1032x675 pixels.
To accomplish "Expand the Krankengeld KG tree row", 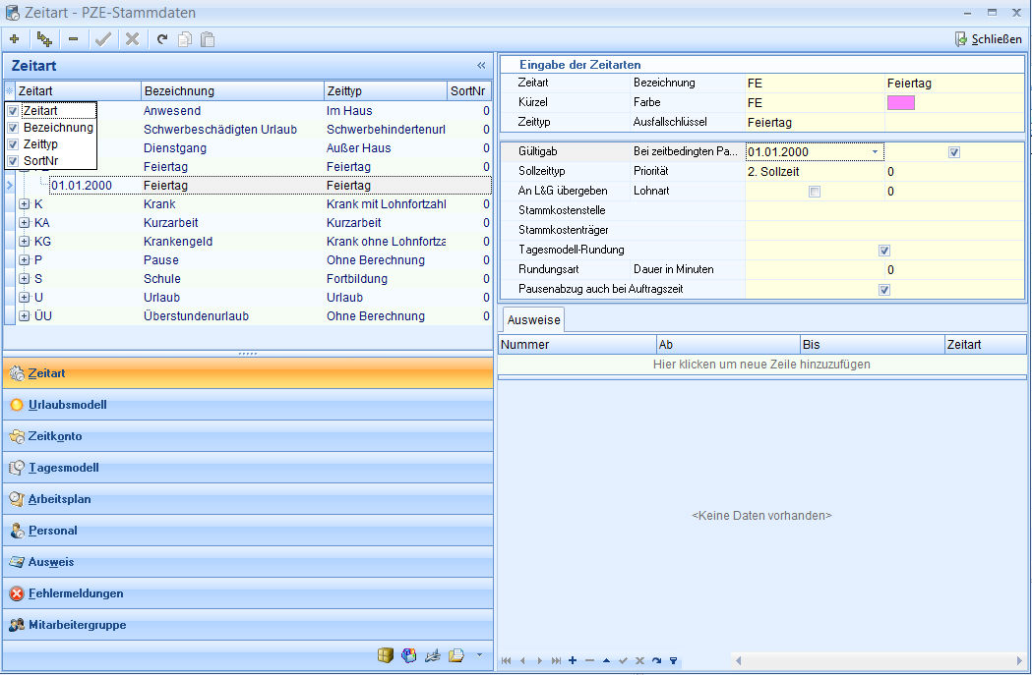I will (24, 242).
